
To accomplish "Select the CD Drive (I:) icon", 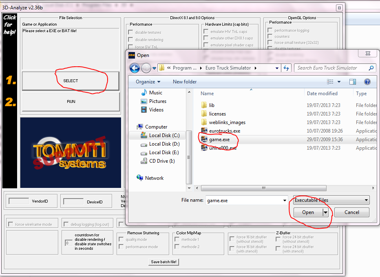I will pos(144,161).
